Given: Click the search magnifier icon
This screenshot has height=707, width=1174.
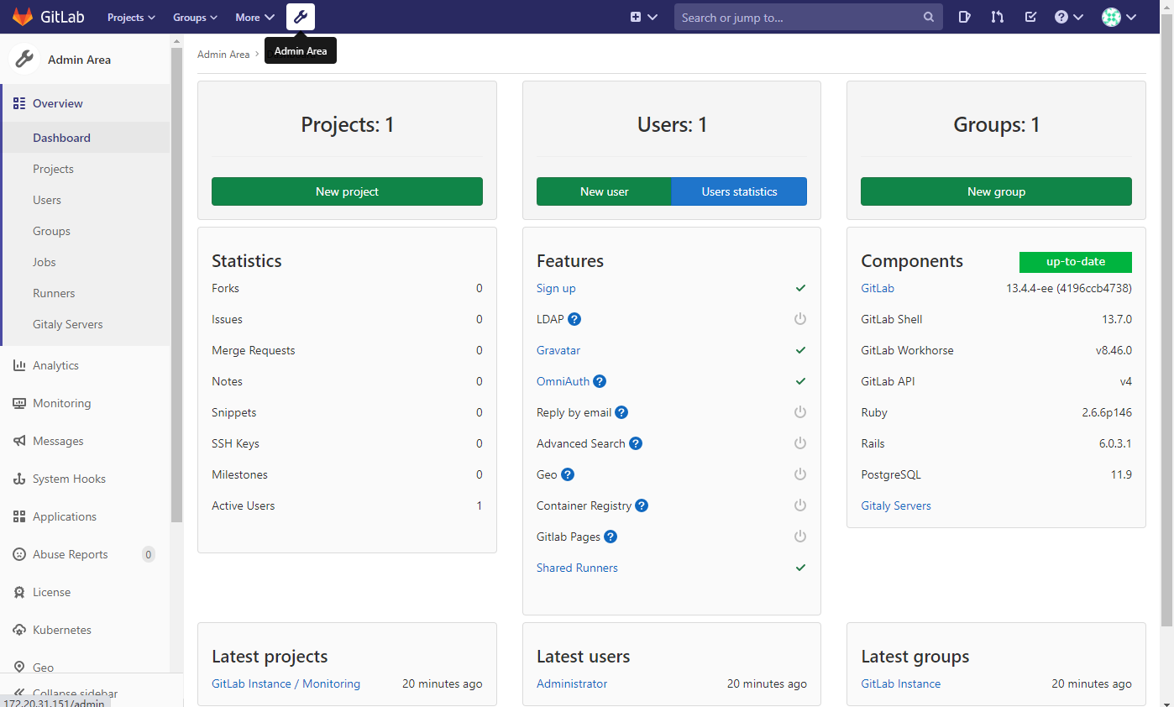Looking at the screenshot, I should click(x=928, y=16).
